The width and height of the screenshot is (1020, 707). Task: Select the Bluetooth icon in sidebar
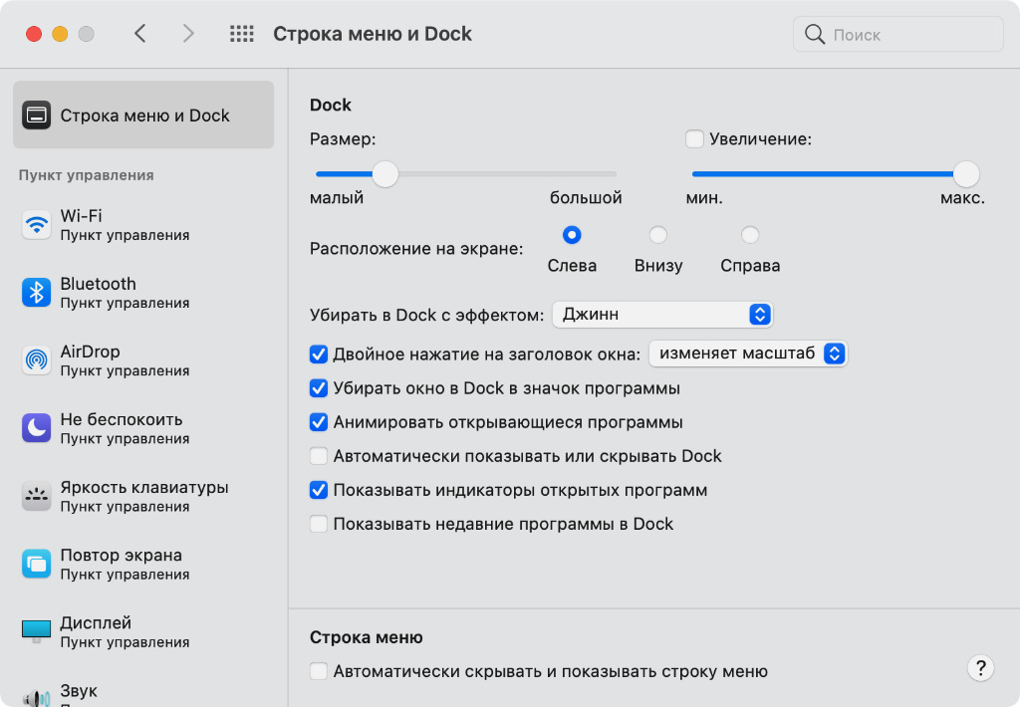(x=37, y=292)
